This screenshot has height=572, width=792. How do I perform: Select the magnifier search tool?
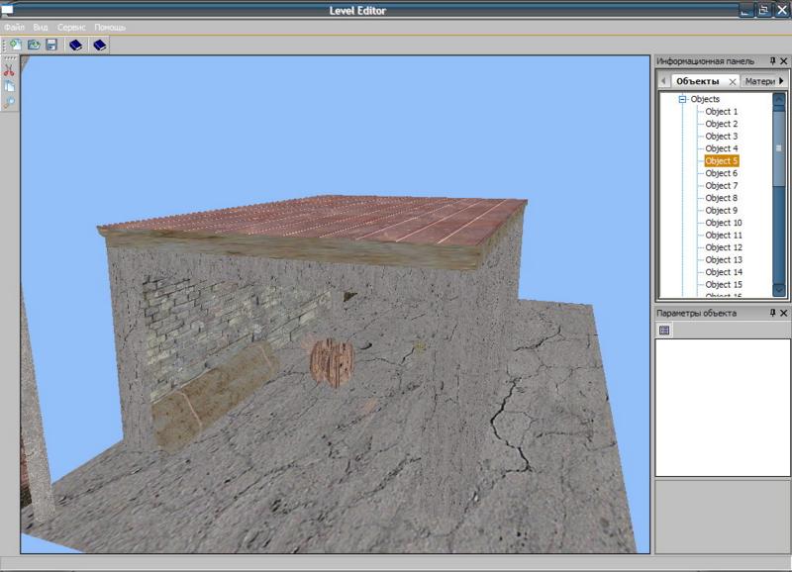(x=9, y=103)
